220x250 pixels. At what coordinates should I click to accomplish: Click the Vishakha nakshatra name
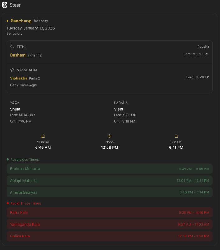[19, 78]
